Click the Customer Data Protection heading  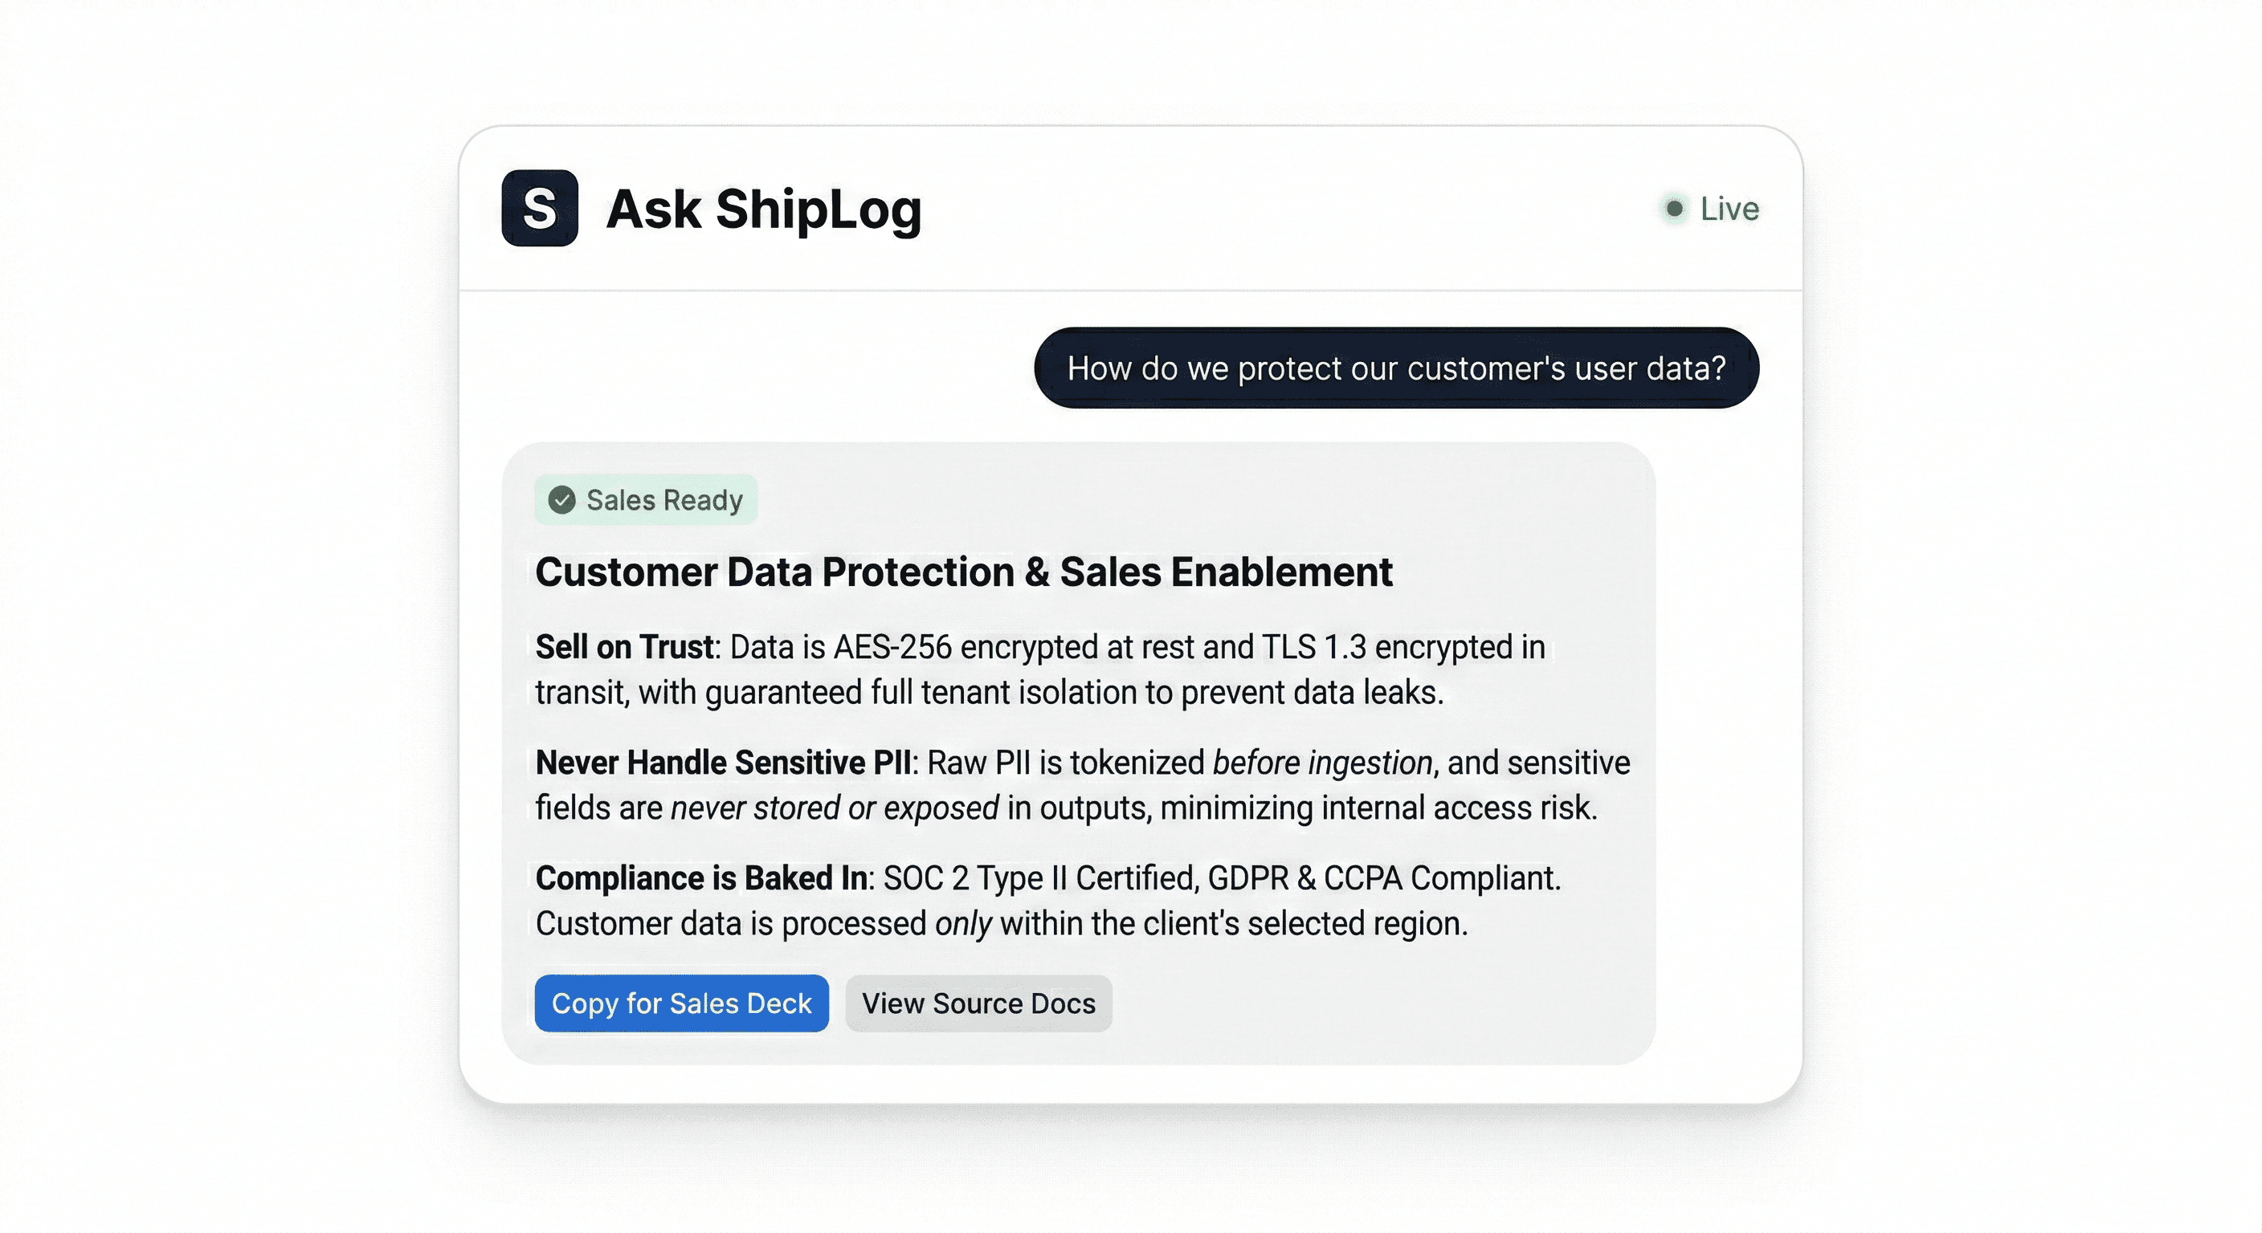[x=963, y=572]
